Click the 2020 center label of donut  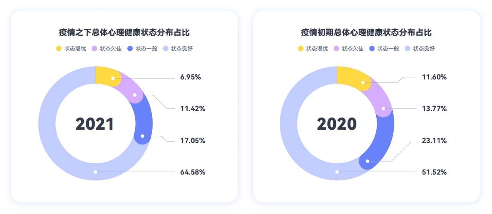point(337,124)
